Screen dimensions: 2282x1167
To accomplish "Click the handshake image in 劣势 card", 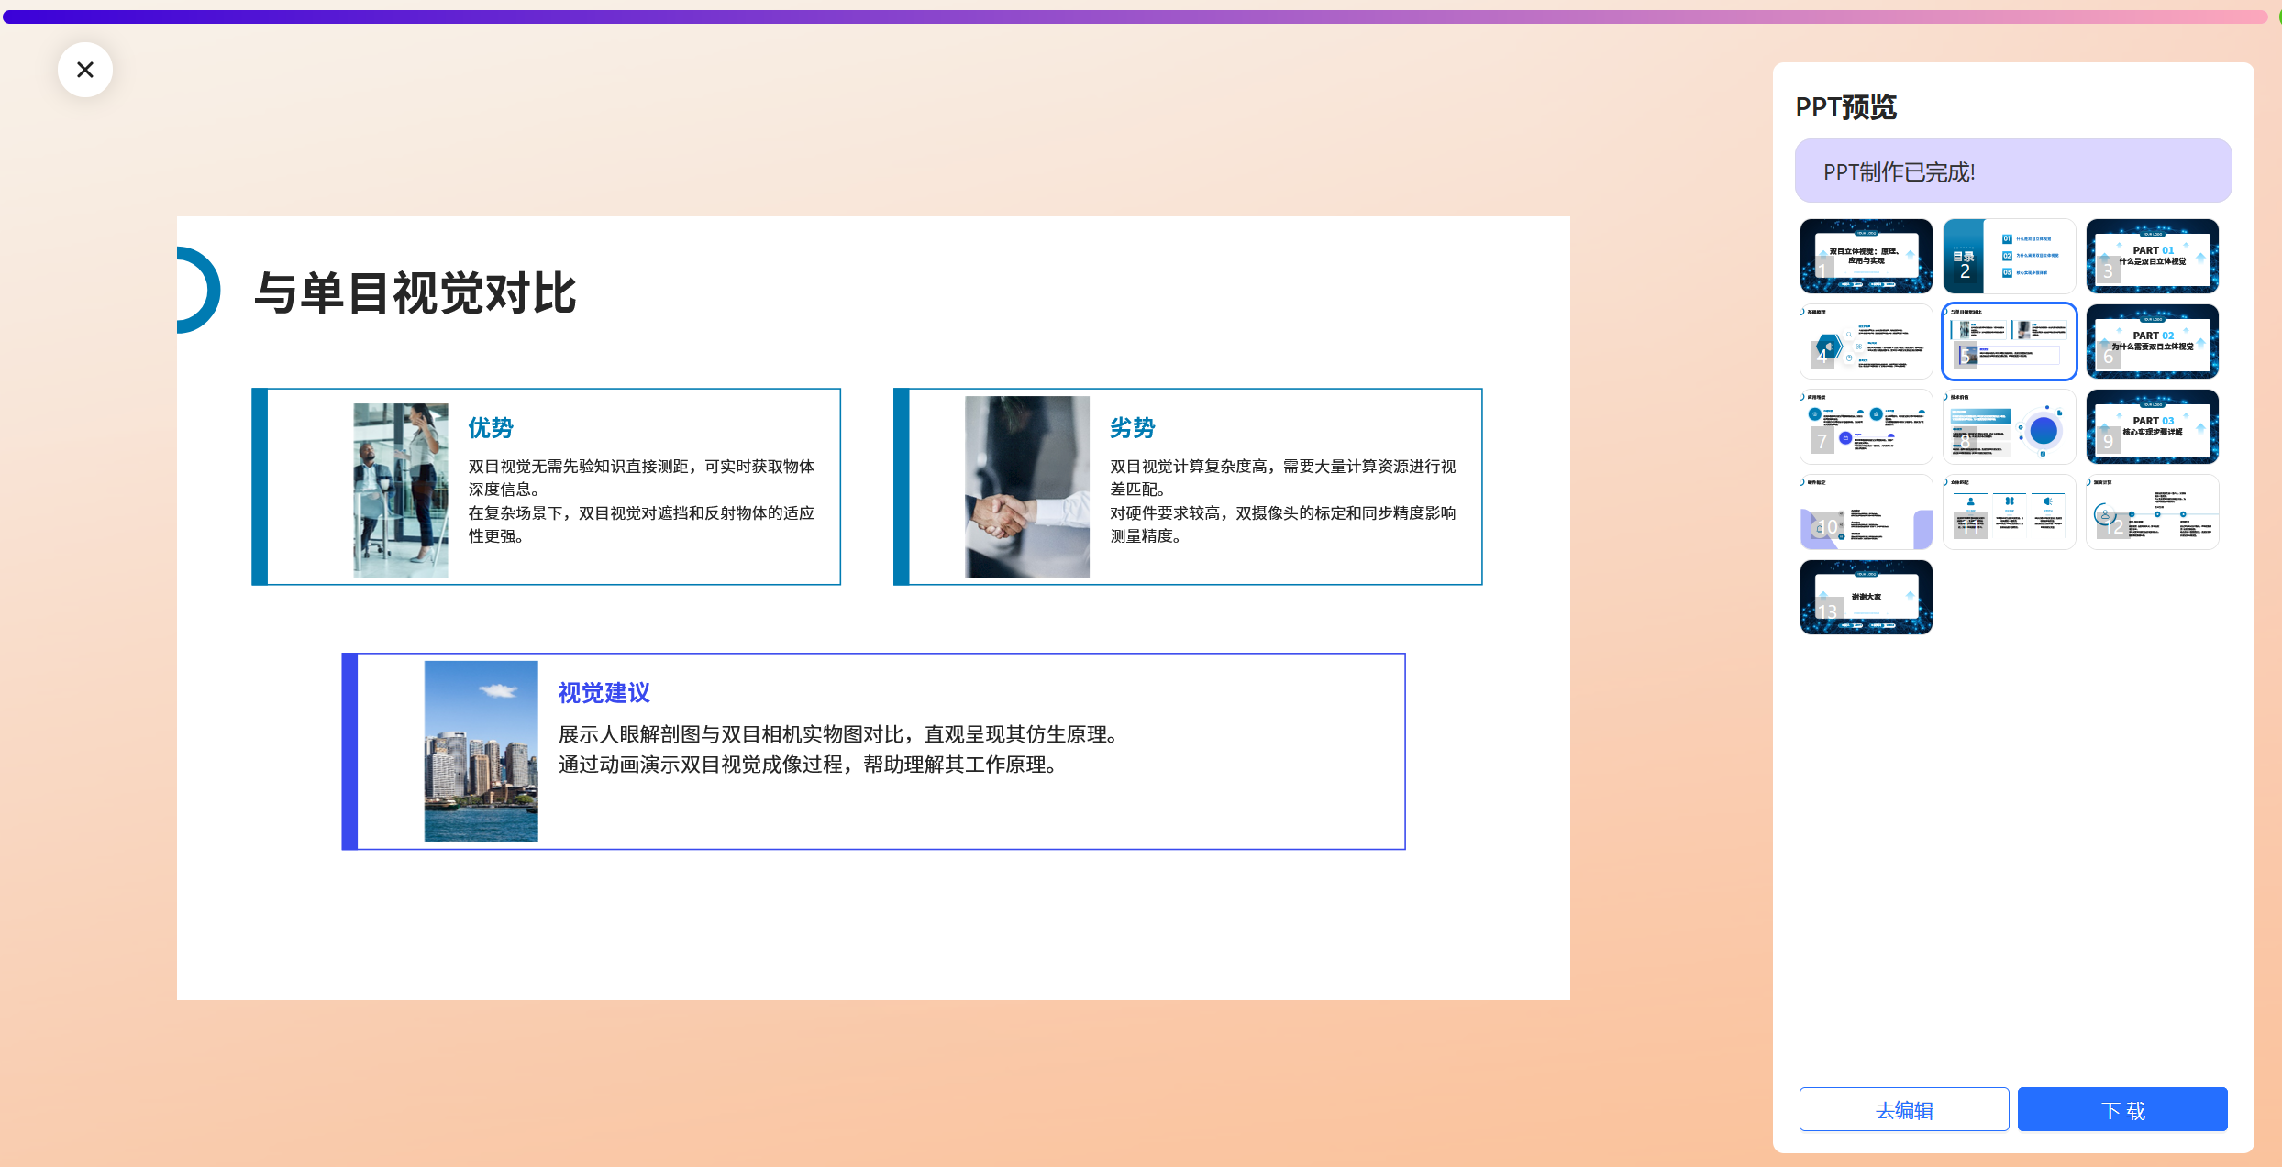I will [1026, 487].
